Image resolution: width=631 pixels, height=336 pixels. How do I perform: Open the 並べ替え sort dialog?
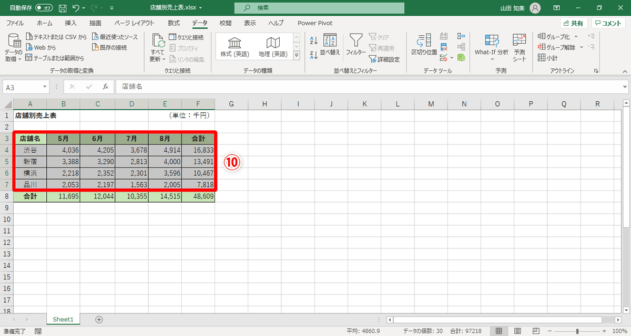(330, 45)
